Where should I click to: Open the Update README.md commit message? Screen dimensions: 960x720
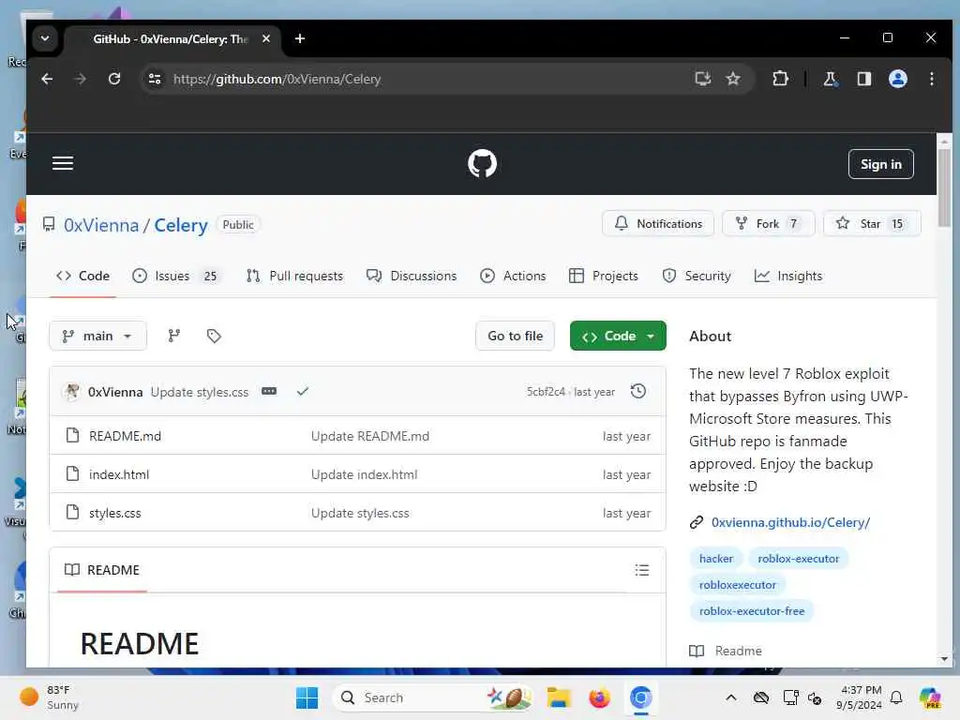click(x=369, y=436)
